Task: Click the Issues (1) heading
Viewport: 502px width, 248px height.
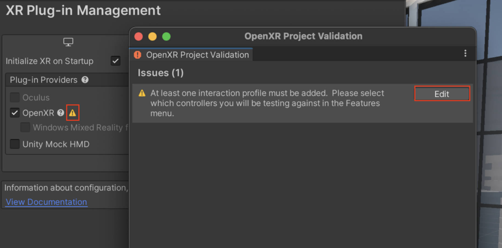Action: (161, 73)
